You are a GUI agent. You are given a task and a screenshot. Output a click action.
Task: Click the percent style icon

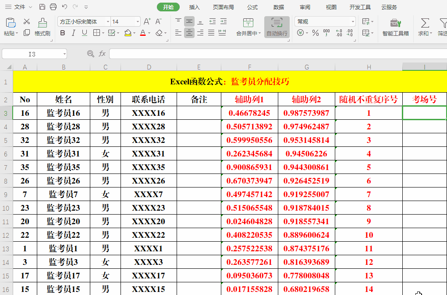pos(315,33)
